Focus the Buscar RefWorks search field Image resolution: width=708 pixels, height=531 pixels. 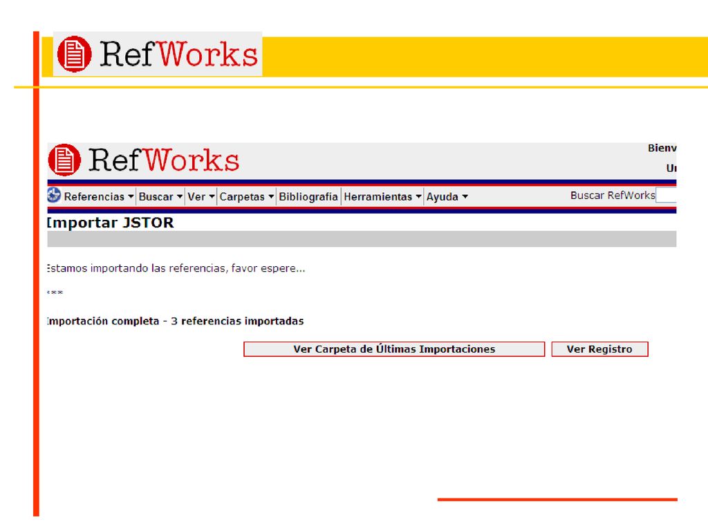coord(666,196)
